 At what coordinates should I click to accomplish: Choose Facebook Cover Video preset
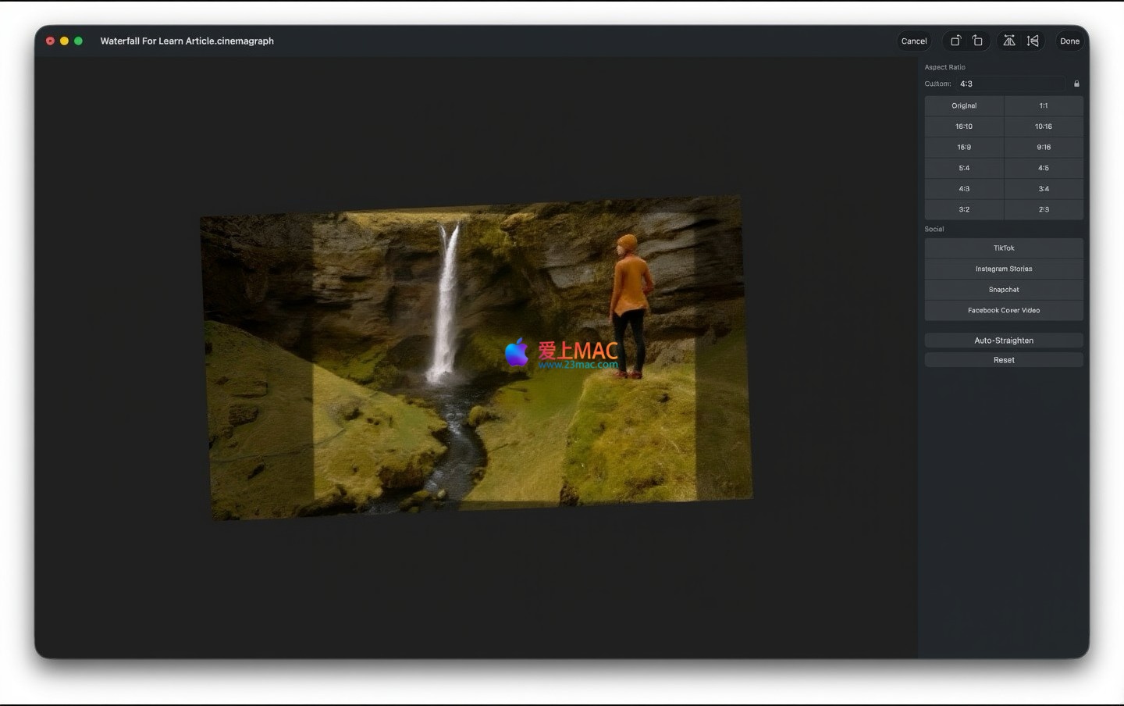point(1004,310)
